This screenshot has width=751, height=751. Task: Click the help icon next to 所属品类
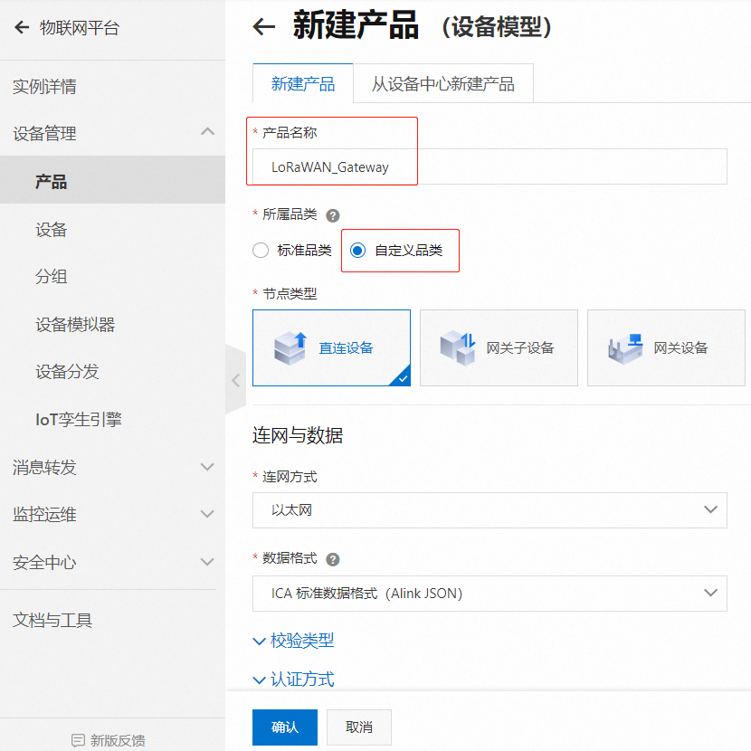[x=333, y=215]
